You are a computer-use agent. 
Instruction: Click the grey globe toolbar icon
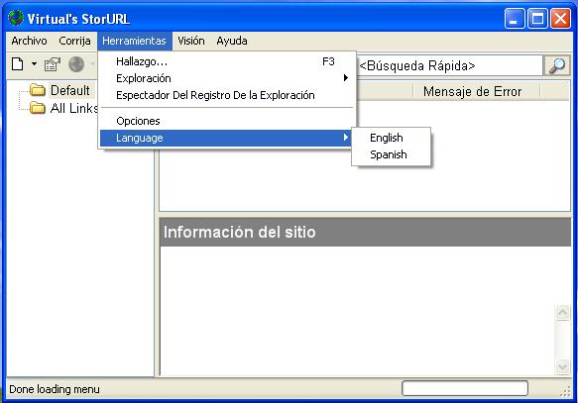(x=76, y=64)
